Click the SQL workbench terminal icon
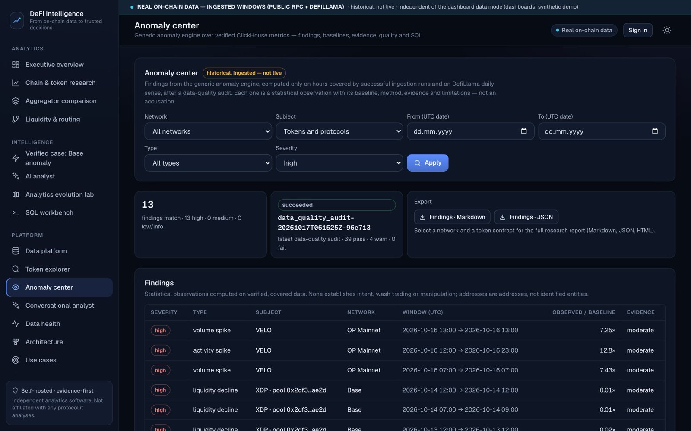691x431 pixels. (16, 212)
